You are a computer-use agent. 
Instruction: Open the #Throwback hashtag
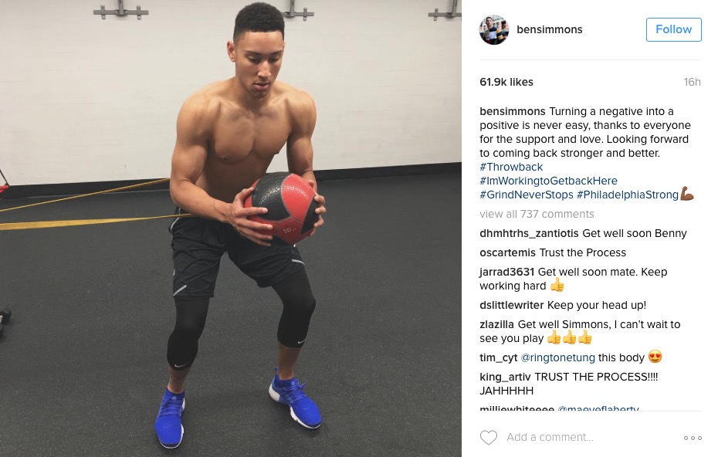[511, 167]
